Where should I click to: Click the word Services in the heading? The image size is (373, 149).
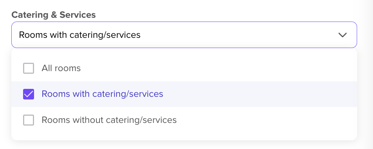78,15
